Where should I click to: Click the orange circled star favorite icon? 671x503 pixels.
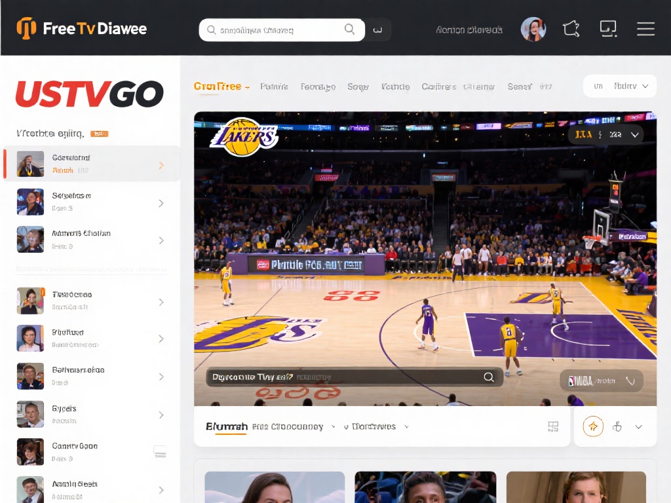593,427
